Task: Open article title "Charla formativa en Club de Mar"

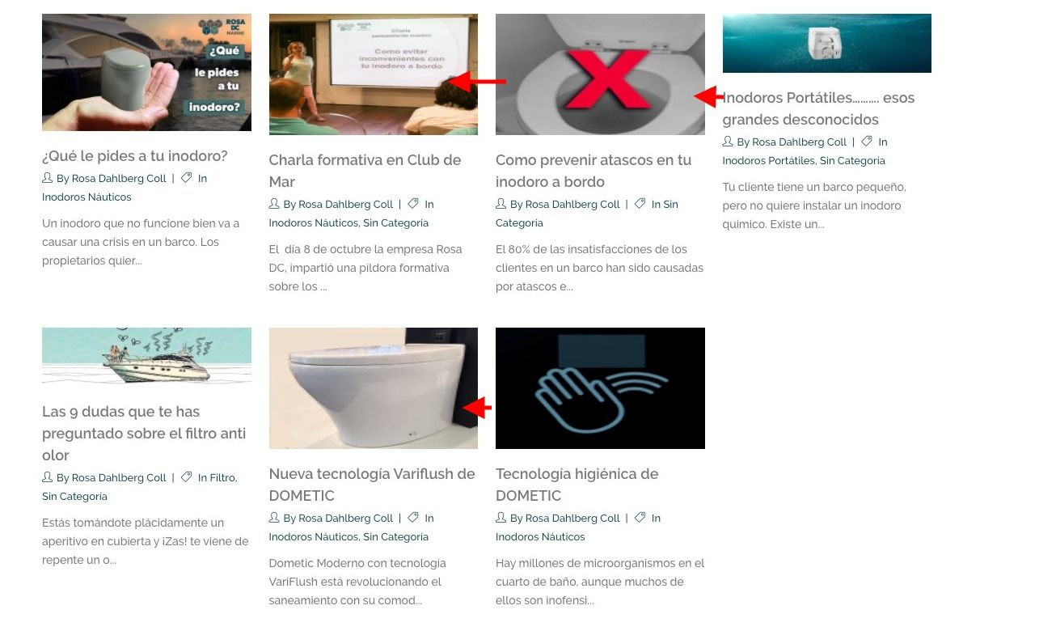Action: tap(365, 171)
